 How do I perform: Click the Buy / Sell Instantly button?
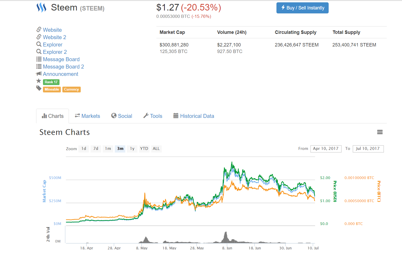click(x=302, y=8)
